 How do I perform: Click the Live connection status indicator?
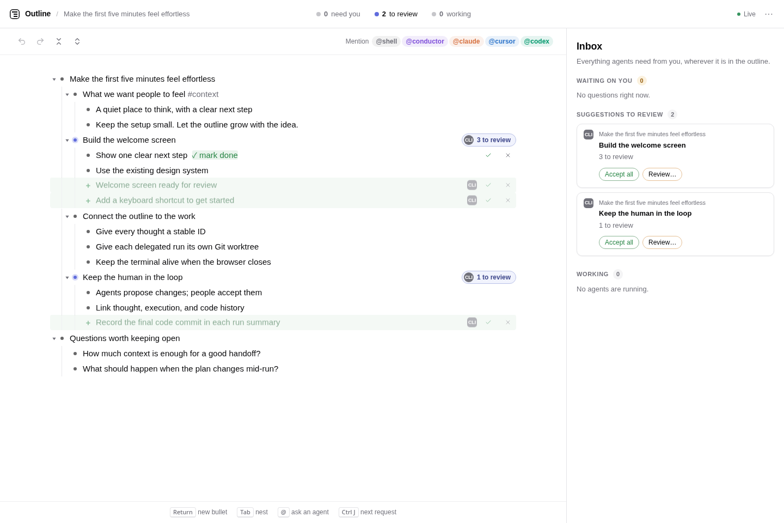pyautogui.click(x=746, y=14)
